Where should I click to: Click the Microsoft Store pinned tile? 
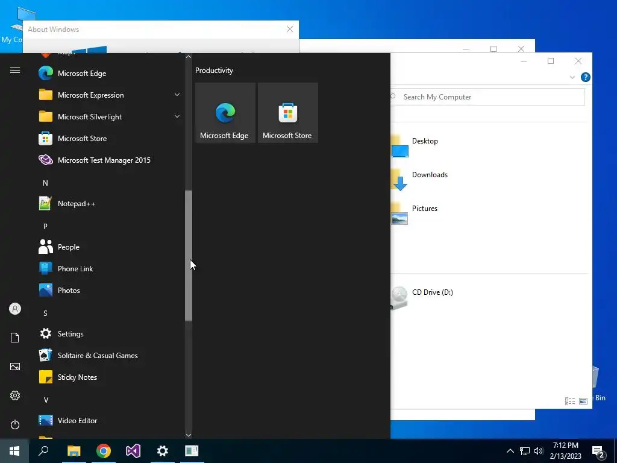pyautogui.click(x=287, y=113)
